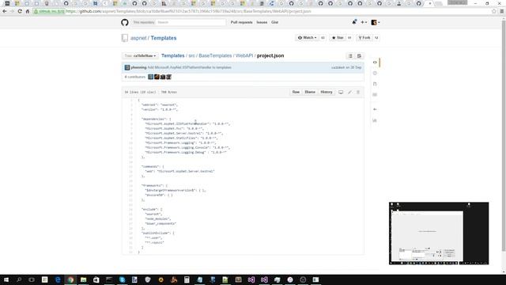The width and height of the screenshot is (506, 285).
Task: Click the picture-in-picture desktop preview thumbnail
Action: pos(439,234)
